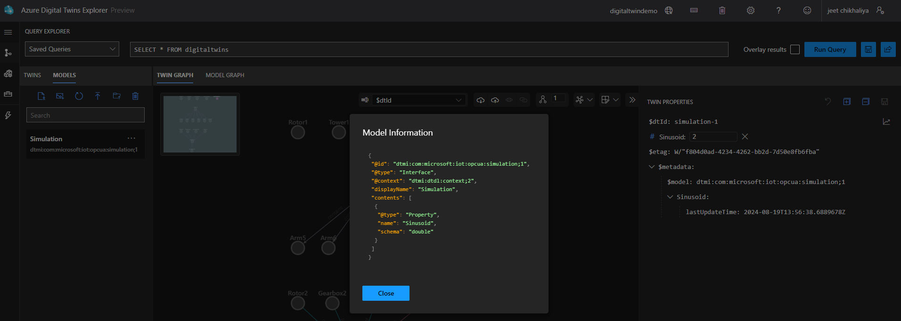Click the save properties floppy disk icon

[885, 101]
